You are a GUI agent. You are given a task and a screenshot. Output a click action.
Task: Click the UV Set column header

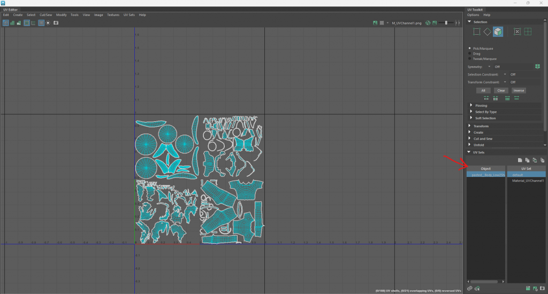pos(527,168)
